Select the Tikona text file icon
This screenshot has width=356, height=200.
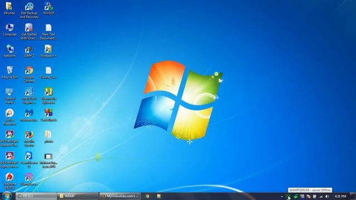pos(48,73)
